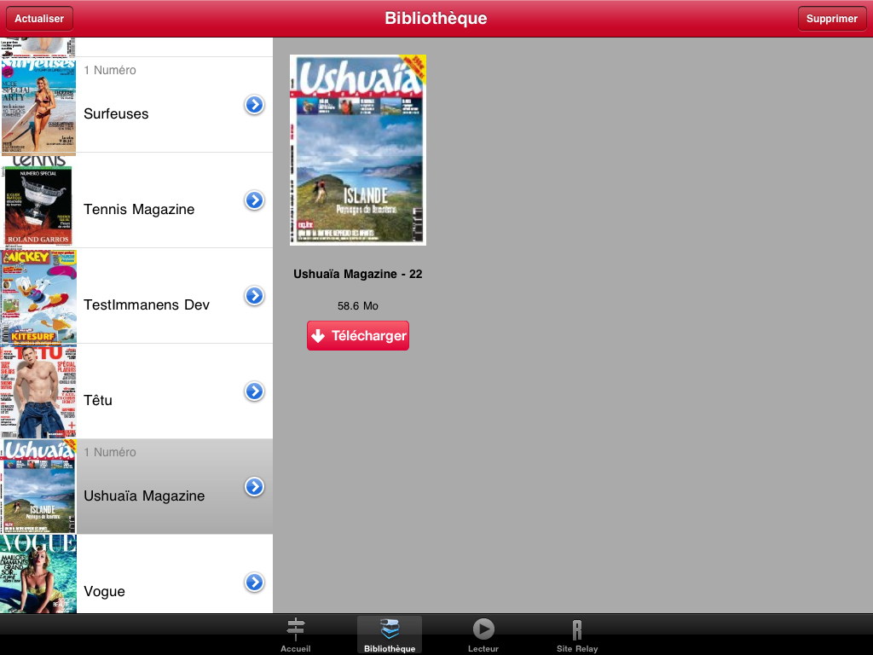The height and width of the screenshot is (655, 873).
Task: Click the Supprimer button
Action: (832, 19)
